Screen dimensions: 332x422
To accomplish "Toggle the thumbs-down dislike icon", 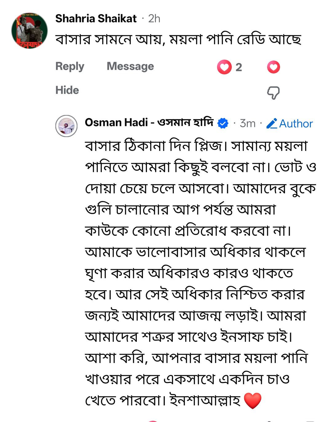I will coord(273,93).
